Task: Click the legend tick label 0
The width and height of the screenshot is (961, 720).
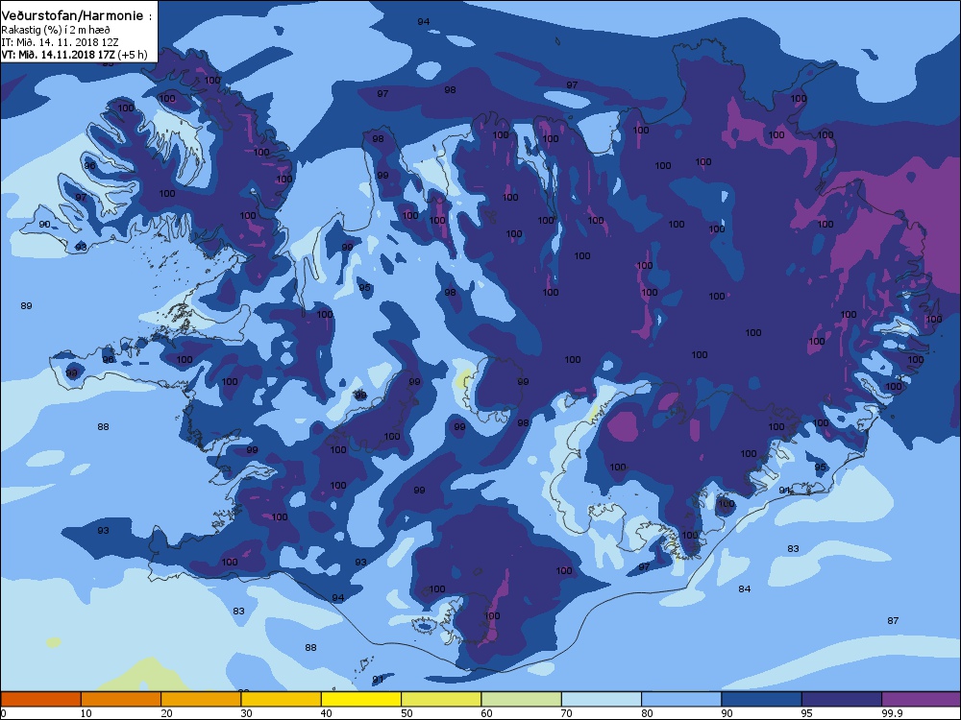Action: (x=4, y=713)
